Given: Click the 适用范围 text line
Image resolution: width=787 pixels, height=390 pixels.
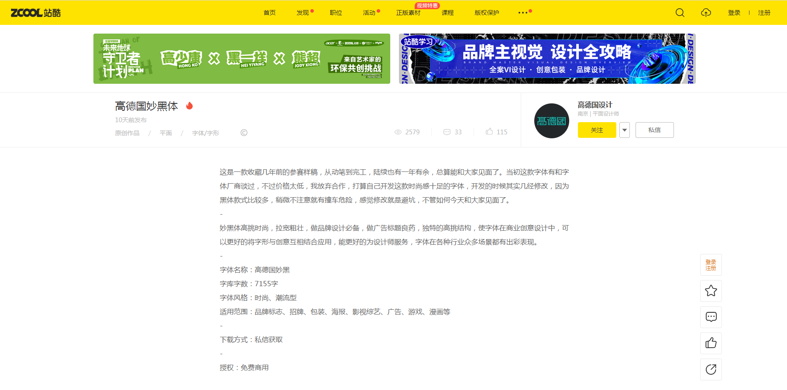Looking at the screenshot, I should point(335,312).
